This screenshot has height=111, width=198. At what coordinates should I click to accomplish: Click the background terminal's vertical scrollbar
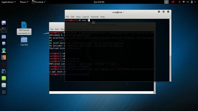point(155,88)
